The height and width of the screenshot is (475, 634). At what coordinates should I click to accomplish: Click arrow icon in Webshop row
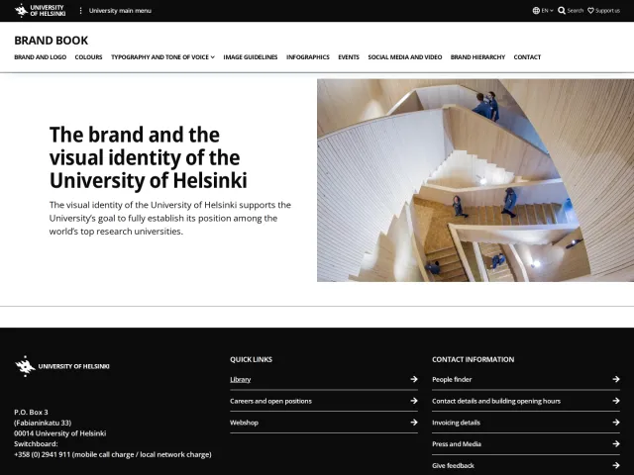414,423
